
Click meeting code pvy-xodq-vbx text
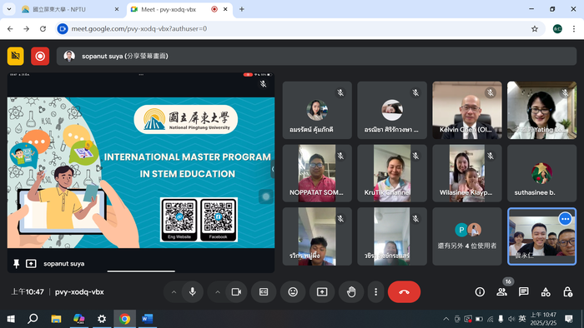79,292
